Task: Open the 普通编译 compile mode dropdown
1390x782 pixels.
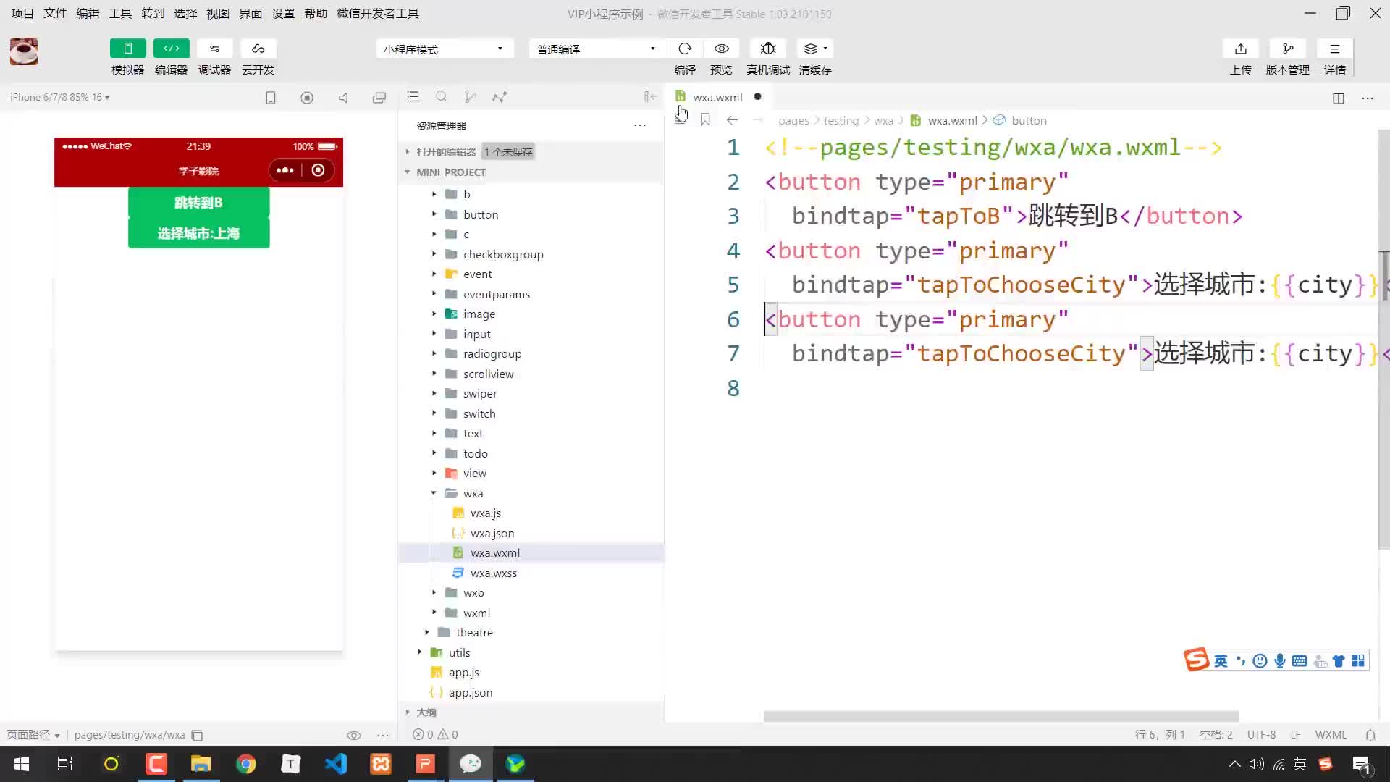Action: 597,49
